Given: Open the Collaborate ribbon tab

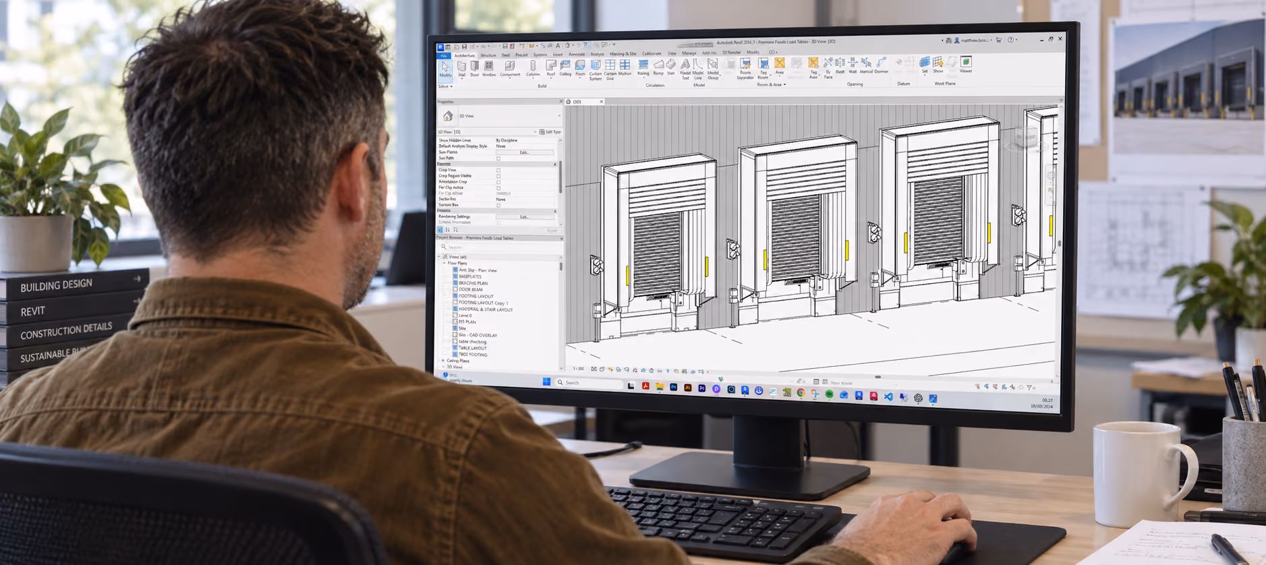Looking at the screenshot, I should [x=652, y=53].
